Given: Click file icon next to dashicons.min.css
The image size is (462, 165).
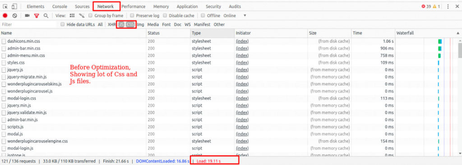Looking at the screenshot, I should pos(4,41).
